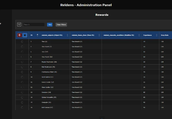Click 'Tree branch (2)' in the Scorpion row
The image size is (172, 119).
77,92
